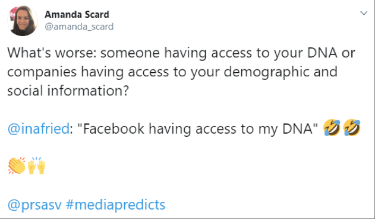The height and width of the screenshot is (219, 375).
Task: Open the @inafried mention
Action: click(x=39, y=128)
